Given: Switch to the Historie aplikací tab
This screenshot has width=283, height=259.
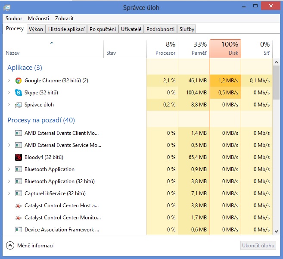Looking at the screenshot, I should [x=66, y=29].
